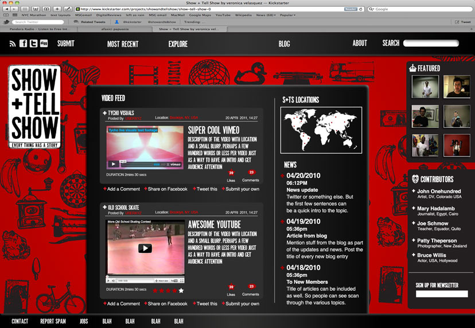475x328 pixels.
Task: Show Top Sites grid in Safari toolbar
Action: 25,9
